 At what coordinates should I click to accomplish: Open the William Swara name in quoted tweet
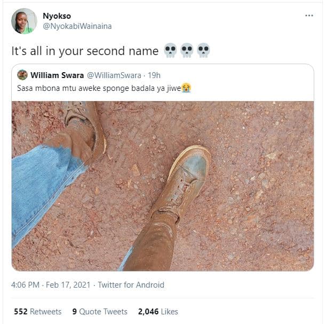coord(57,75)
